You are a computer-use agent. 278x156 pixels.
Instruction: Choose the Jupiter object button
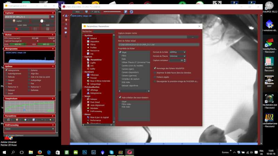coord(17,21)
